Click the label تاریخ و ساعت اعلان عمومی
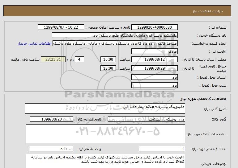 108,27
